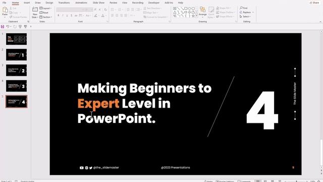Image resolution: width=323 pixels, height=182 pixels.
Task: Switch to the Insert tab
Action: point(27,3)
